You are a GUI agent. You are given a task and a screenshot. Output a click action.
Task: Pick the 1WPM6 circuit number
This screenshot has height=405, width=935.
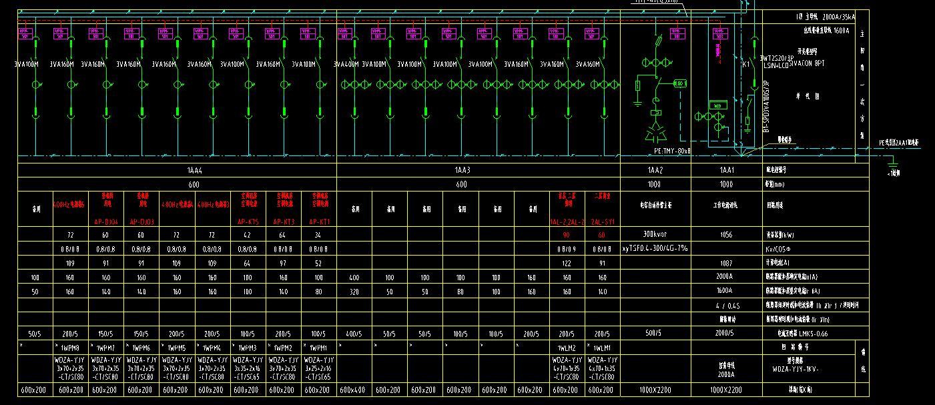tap(142, 348)
